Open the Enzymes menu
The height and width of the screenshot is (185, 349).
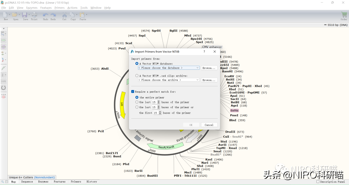32,8
